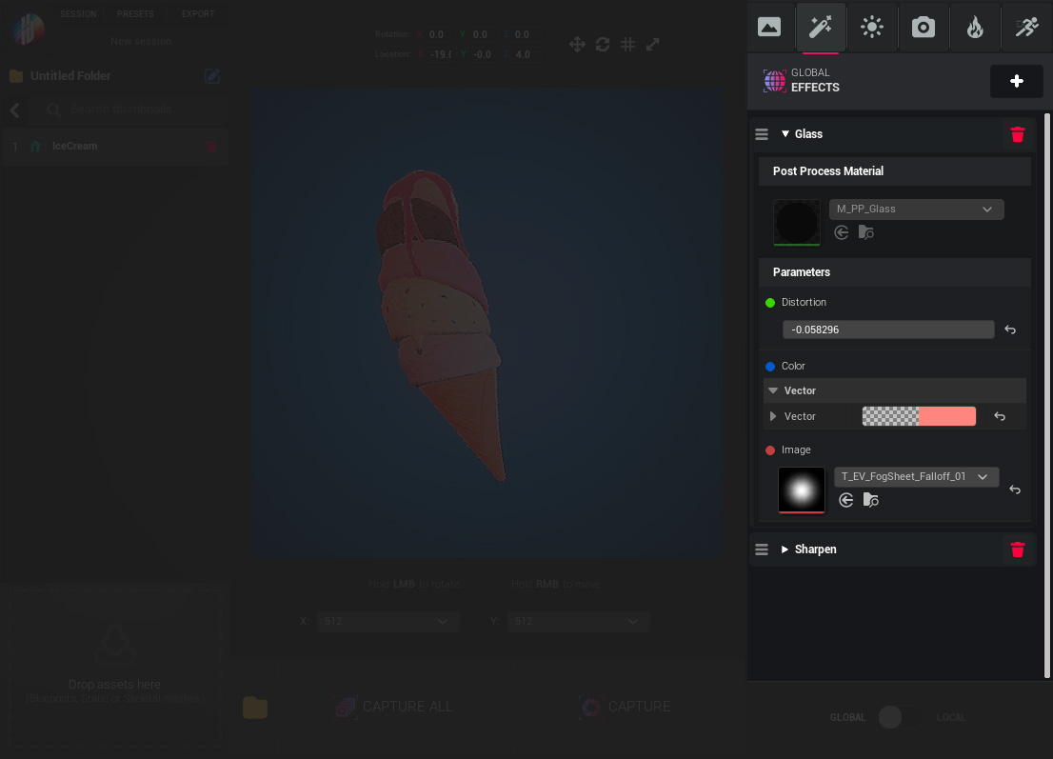1053x759 pixels.
Task: Select the move gizmo tool
Action: click(x=577, y=45)
